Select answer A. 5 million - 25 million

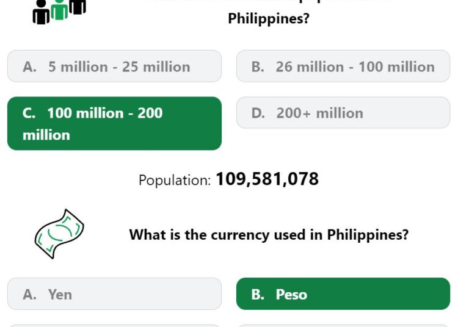coord(115,66)
